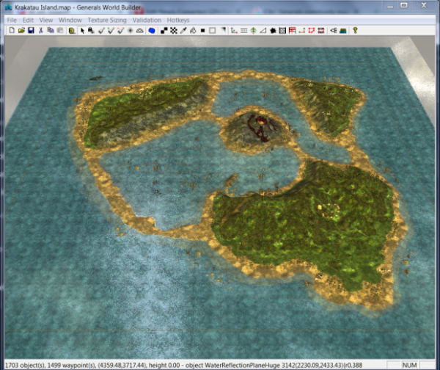Click the World Builder title bar app icon
This screenshot has height=370, width=440.
pyautogui.click(x=8, y=7)
